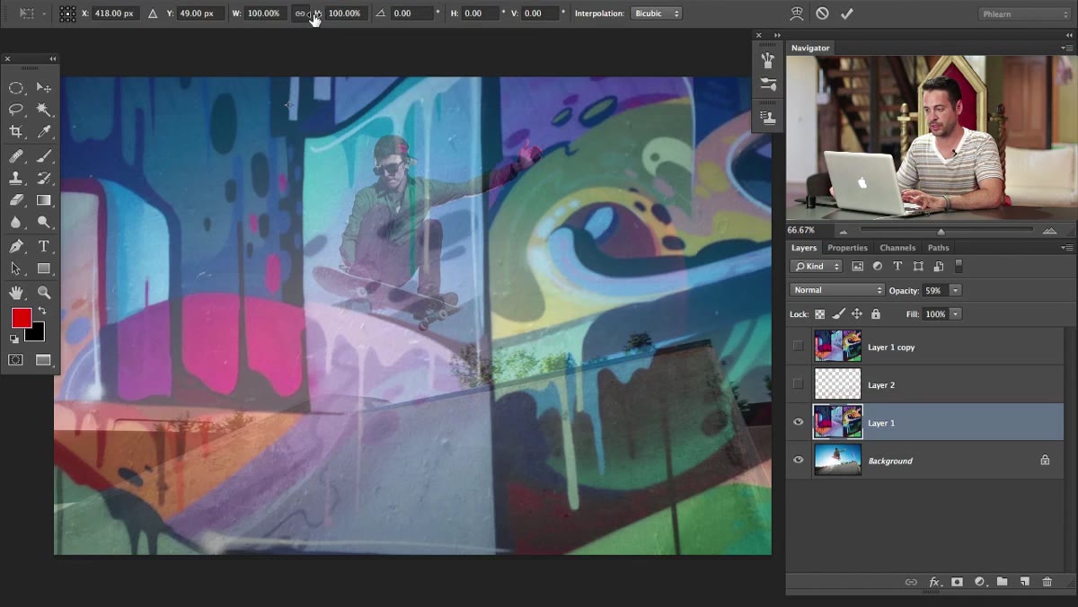The height and width of the screenshot is (607, 1078).
Task: Select the Layers tab
Action: pyautogui.click(x=804, y=248)
